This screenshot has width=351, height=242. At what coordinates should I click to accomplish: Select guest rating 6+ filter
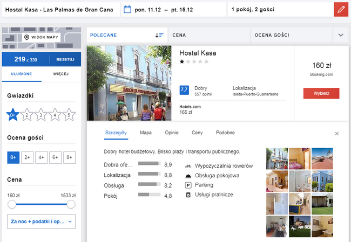pos(55,157)
